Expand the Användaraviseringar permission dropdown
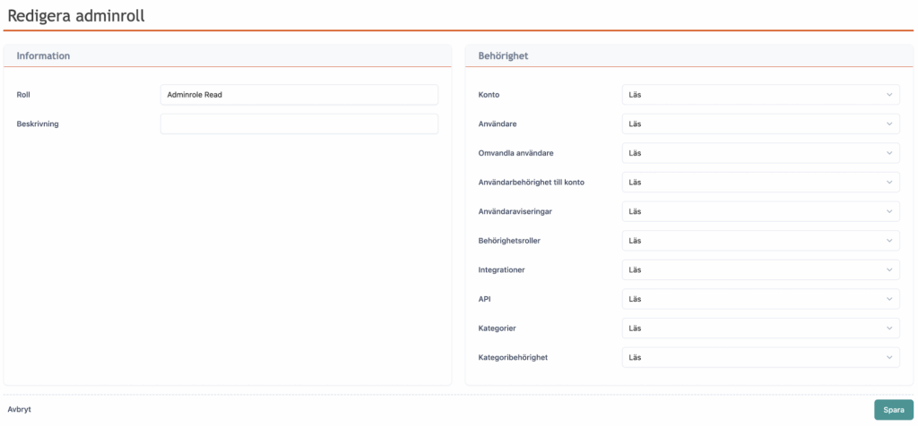 point(760,212)
